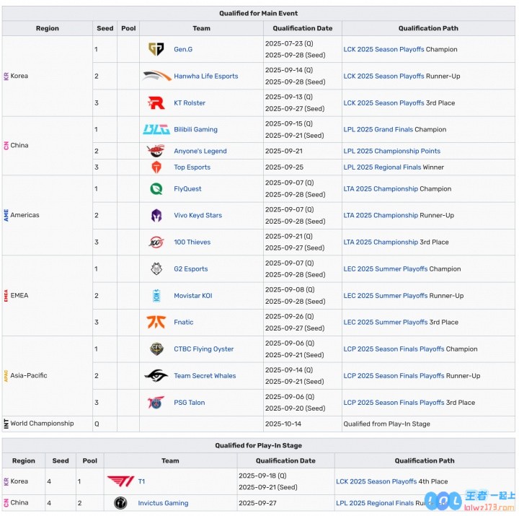Viewport: 519px width, 516px height.
Task: Click the Qualification Date column header
Action: [x=303, y=28]
